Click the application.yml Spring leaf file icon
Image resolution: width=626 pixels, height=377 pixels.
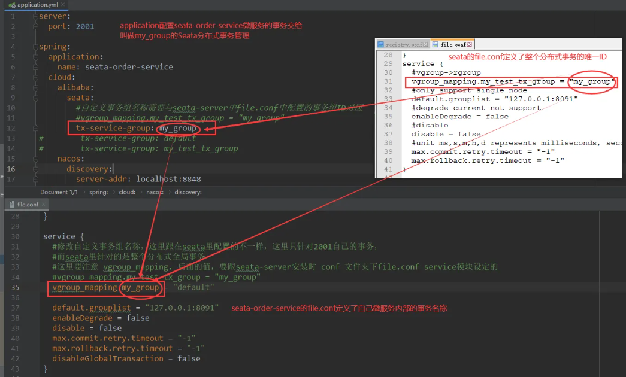[12, 5]
